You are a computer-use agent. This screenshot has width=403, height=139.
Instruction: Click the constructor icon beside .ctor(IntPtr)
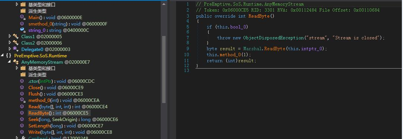22,81
